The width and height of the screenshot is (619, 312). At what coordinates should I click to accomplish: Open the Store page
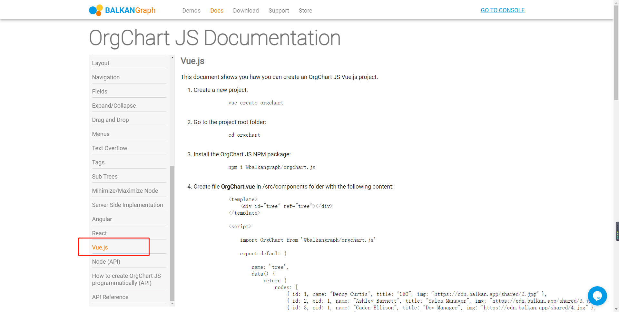[x=305, y=11]
